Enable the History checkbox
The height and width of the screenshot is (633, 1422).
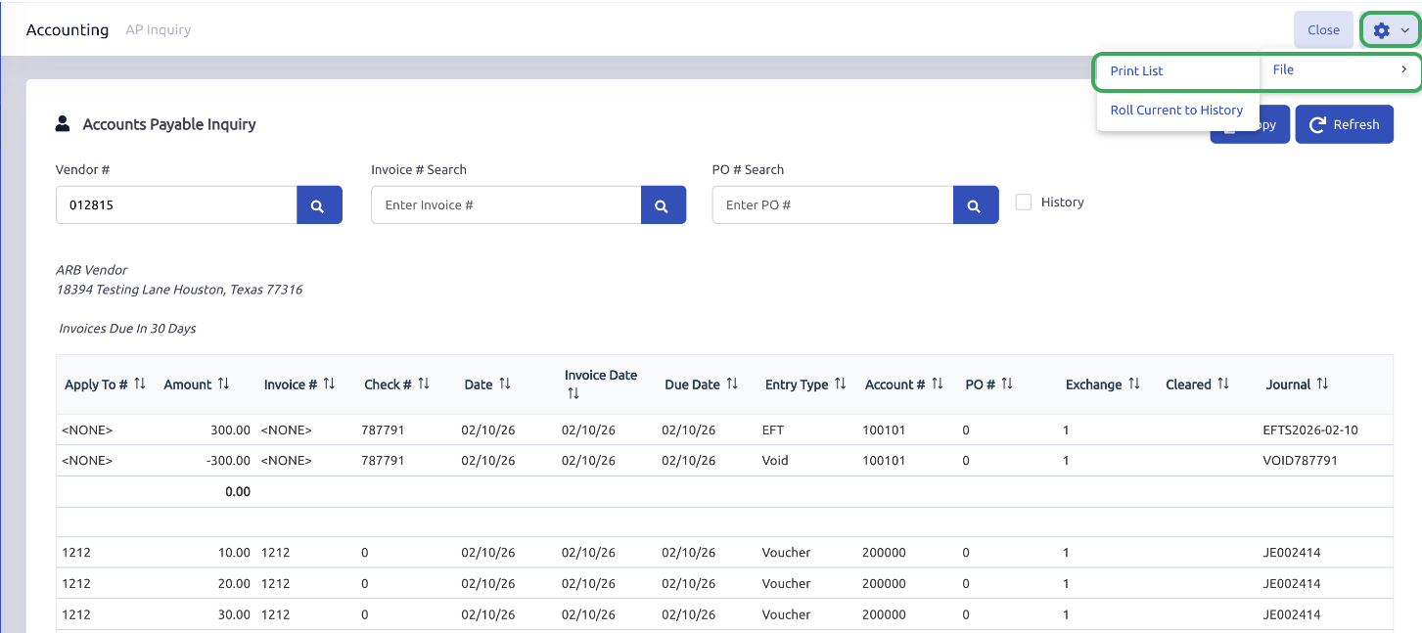point(1024,203)
